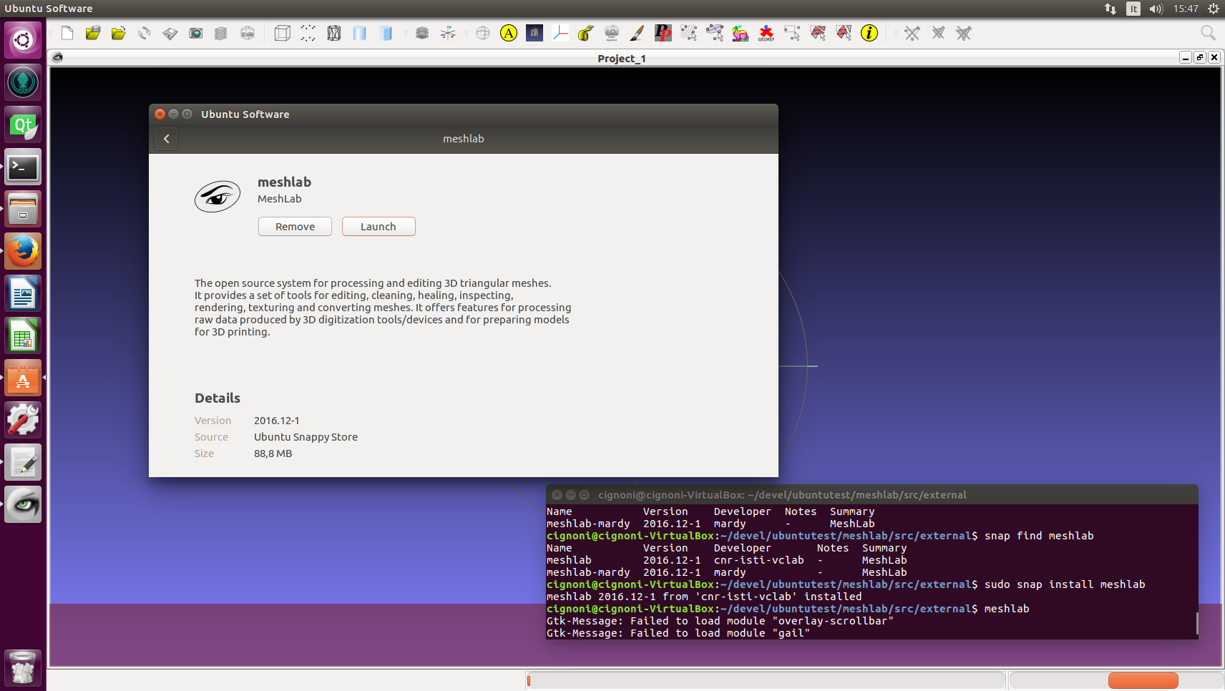Viewport: 1225px width, 691px height.
Task: Pick the select vertices rectangle tool
Action: 792,33
